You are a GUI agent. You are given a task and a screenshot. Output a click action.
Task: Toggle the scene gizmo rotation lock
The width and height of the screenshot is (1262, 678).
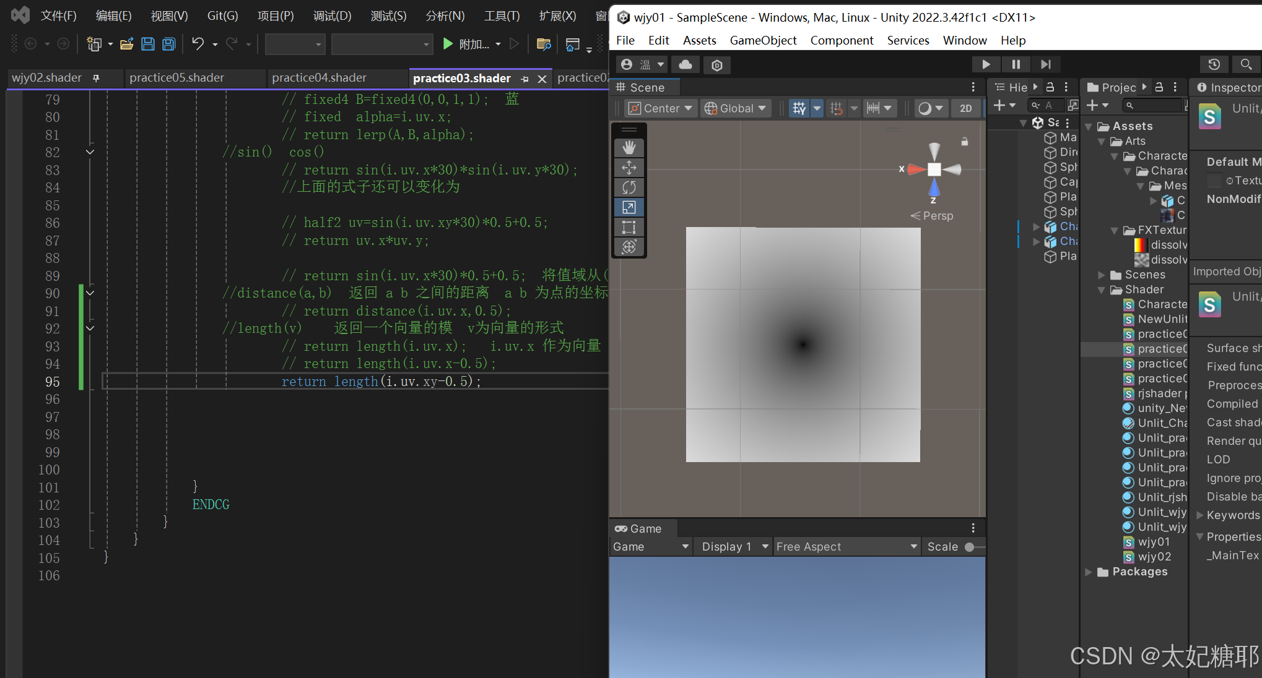pos(964,142)
